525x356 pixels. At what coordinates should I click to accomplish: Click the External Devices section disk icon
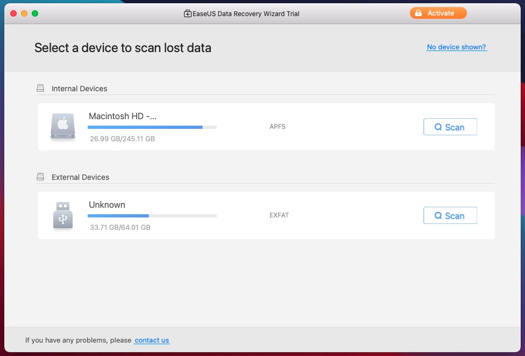(40, 177)
